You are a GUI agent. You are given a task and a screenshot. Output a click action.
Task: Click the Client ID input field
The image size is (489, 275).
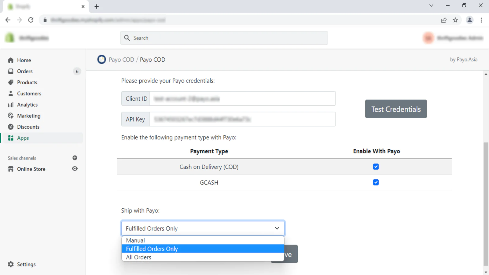pos(243,98)
